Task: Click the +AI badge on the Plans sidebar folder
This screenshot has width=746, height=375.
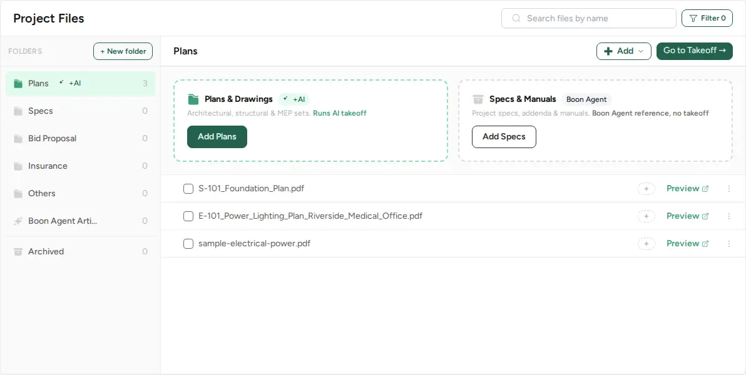Action: [x=70, y=83]
